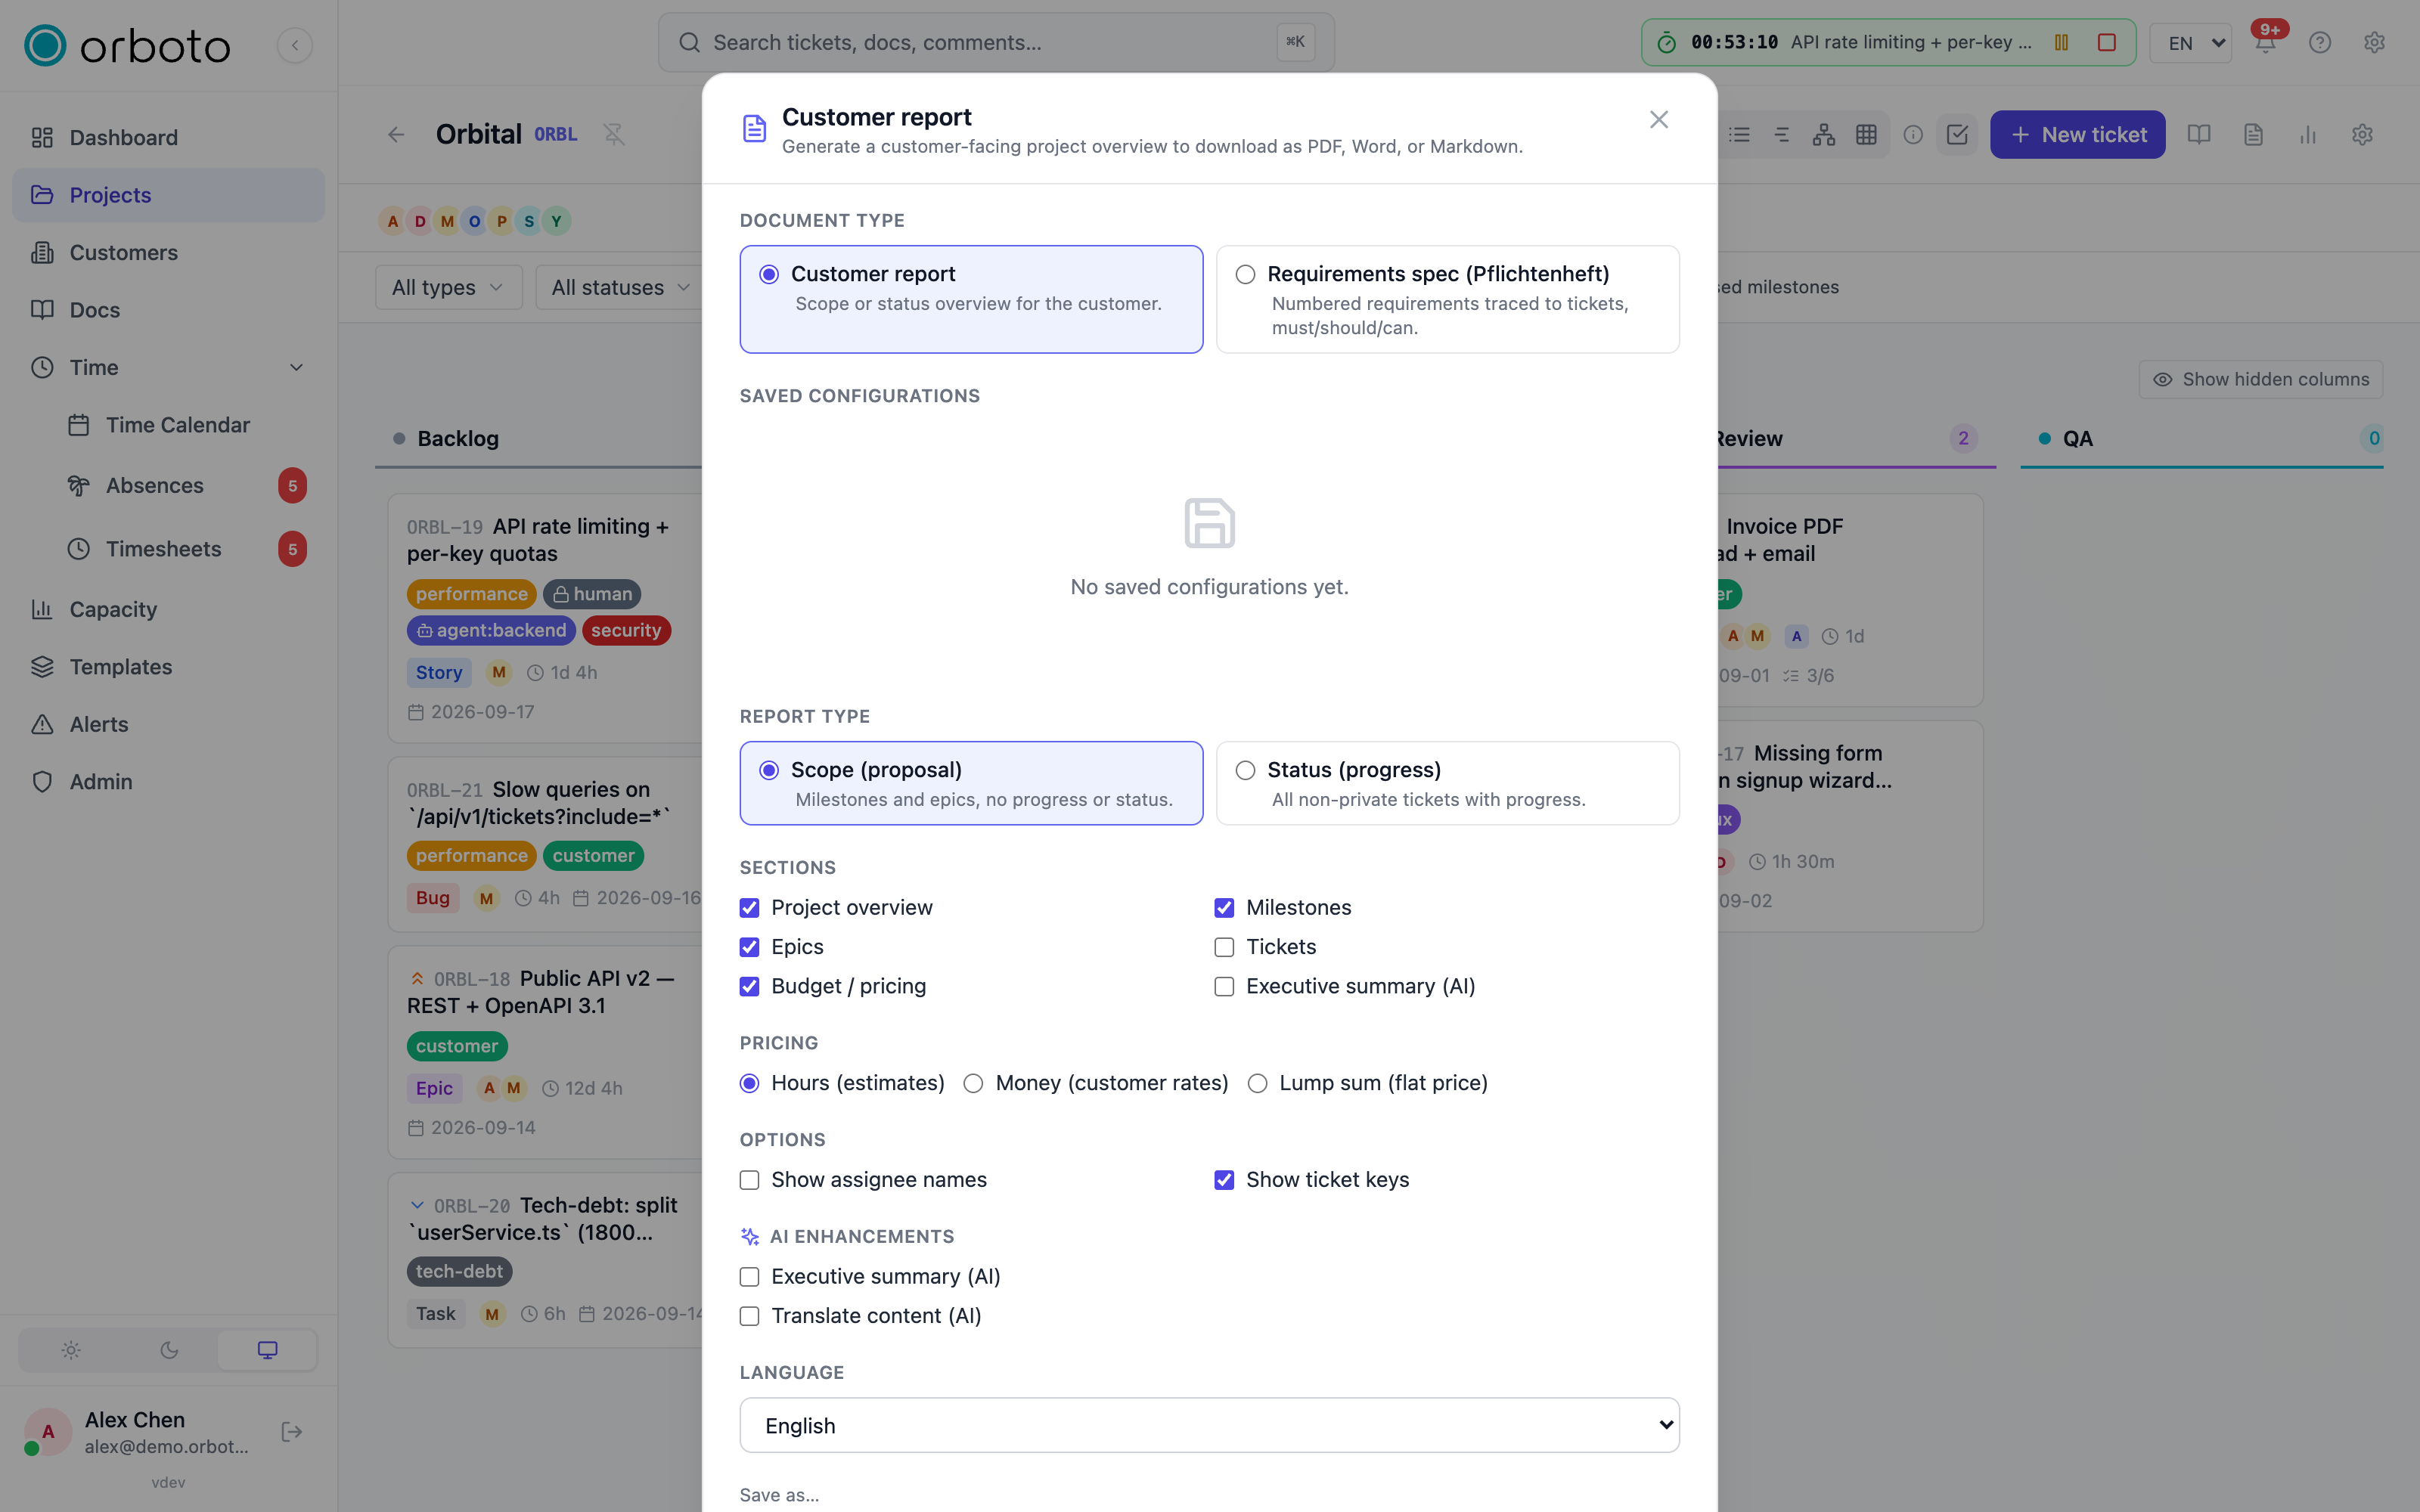Select Money (customer rates) pricing
The width and height of the screenshot is (2420, 1512).
coord(973,1083)
